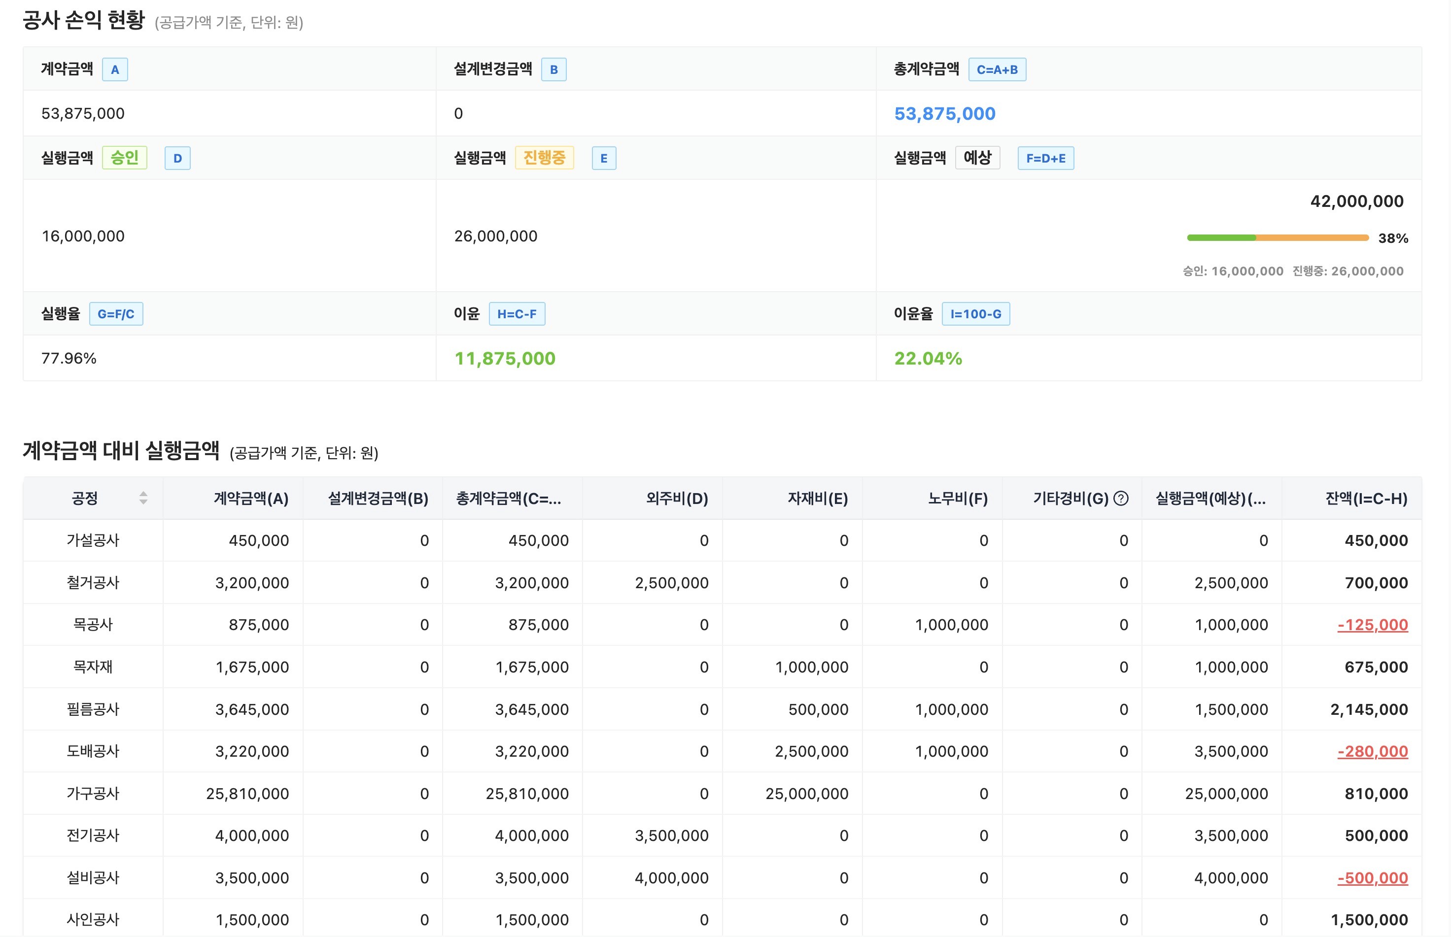
Task: Click the help icon next to 기타경비(G)
Action: click(x=1120, y=499)
